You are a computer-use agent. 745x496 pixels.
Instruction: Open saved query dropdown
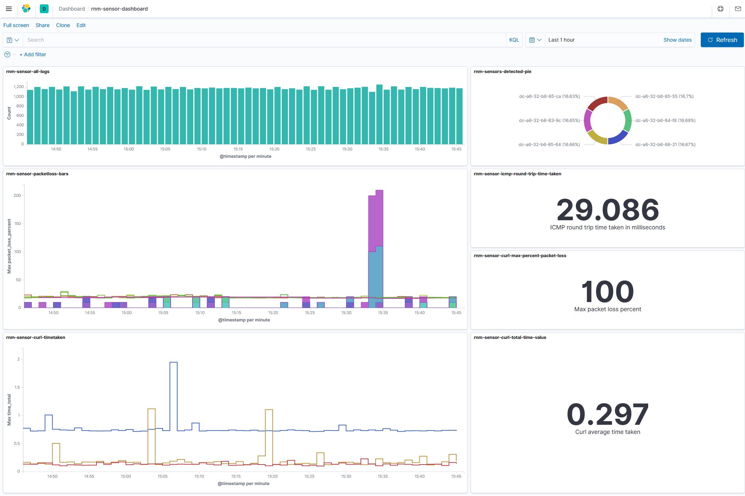point(13,40)
